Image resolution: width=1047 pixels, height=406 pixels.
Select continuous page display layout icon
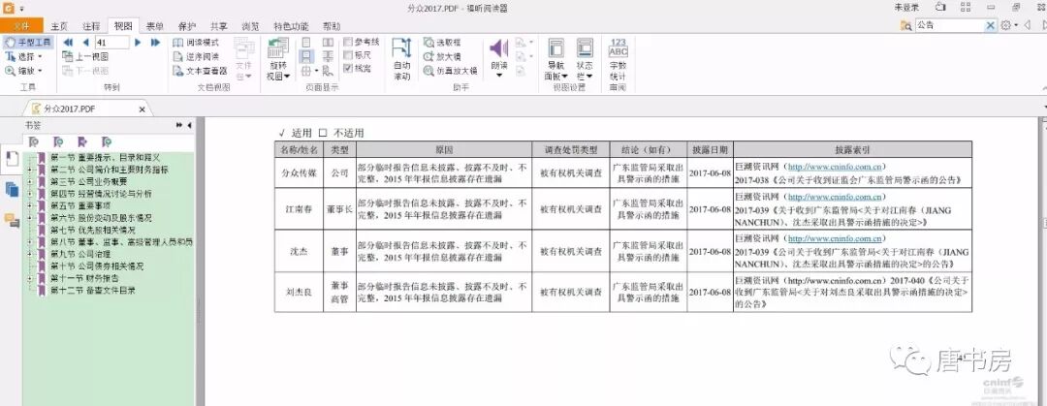306,56
